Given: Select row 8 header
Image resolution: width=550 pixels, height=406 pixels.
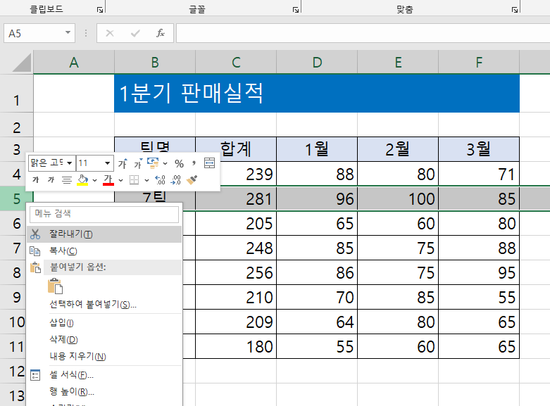Looking at the screenshot, I should point(16,272).
